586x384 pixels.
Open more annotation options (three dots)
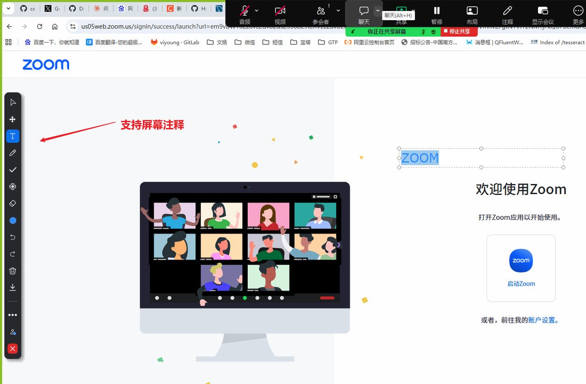[x=13, y=315]
